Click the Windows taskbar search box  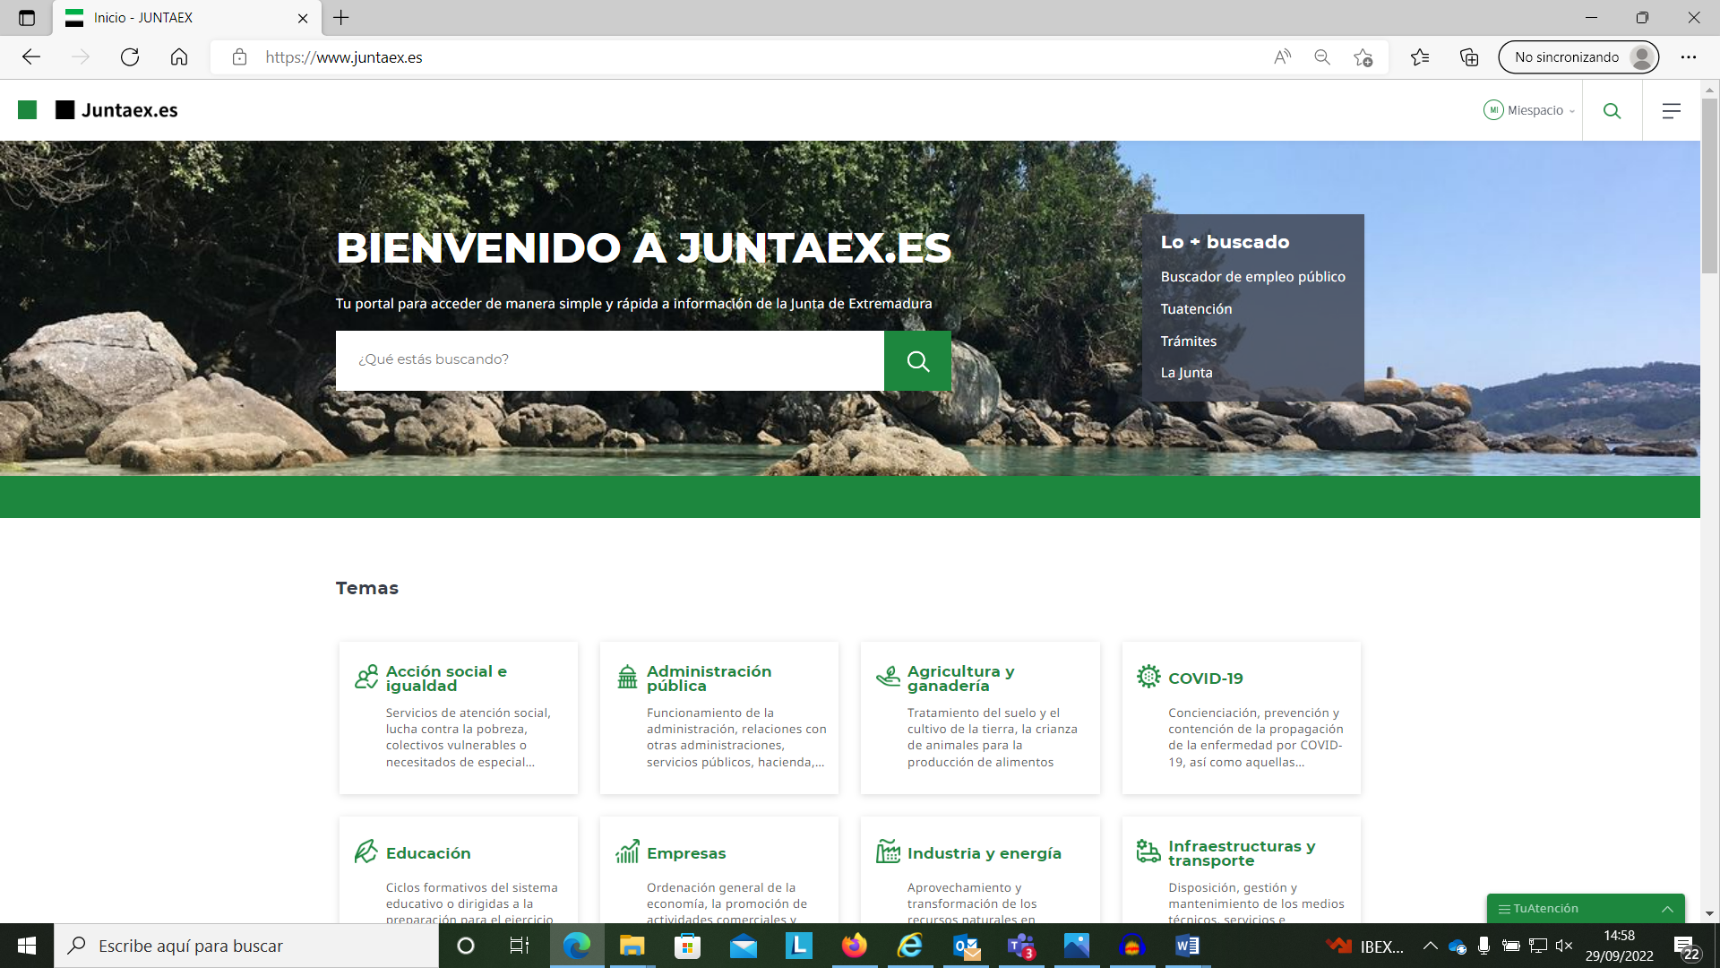(x=246, y=946)
